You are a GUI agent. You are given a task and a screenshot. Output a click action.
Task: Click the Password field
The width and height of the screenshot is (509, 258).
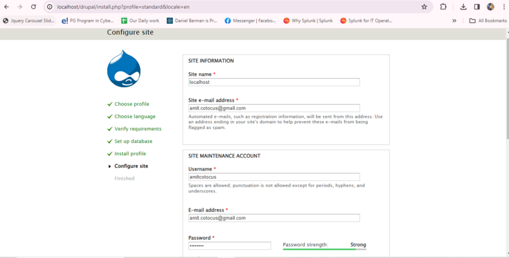click(230, 245)
